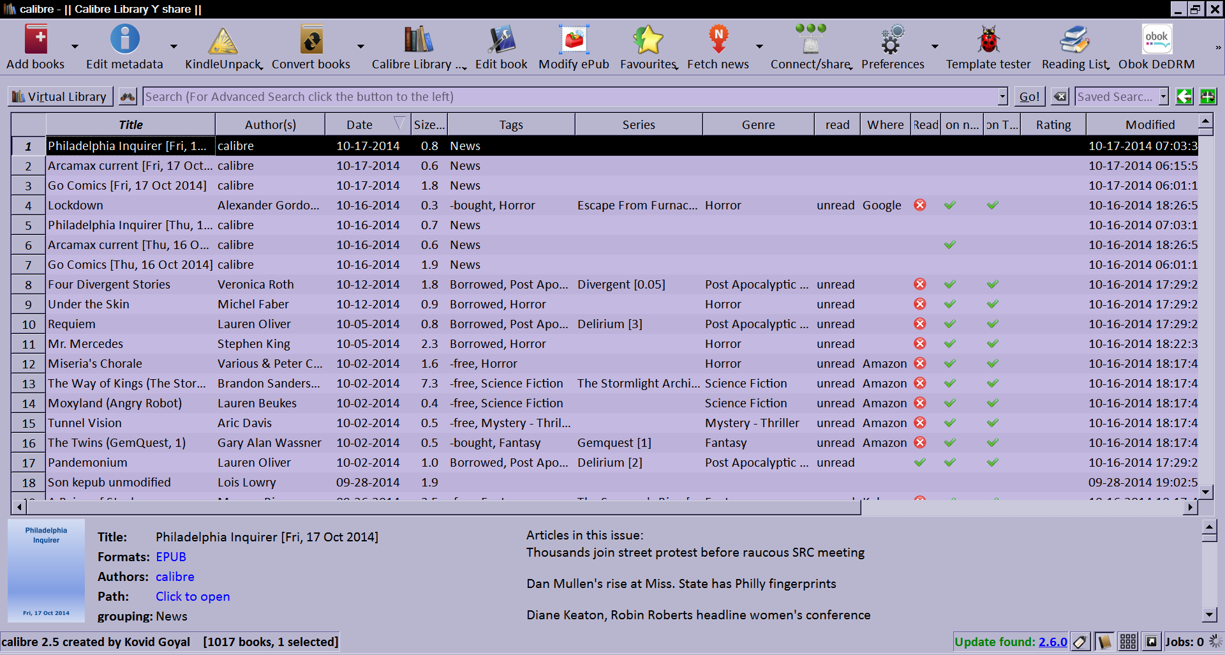Open the Calibre Library menu icon
Image resolution: width=1225 pixels, height=655 pixels.
tap(419, 40)
